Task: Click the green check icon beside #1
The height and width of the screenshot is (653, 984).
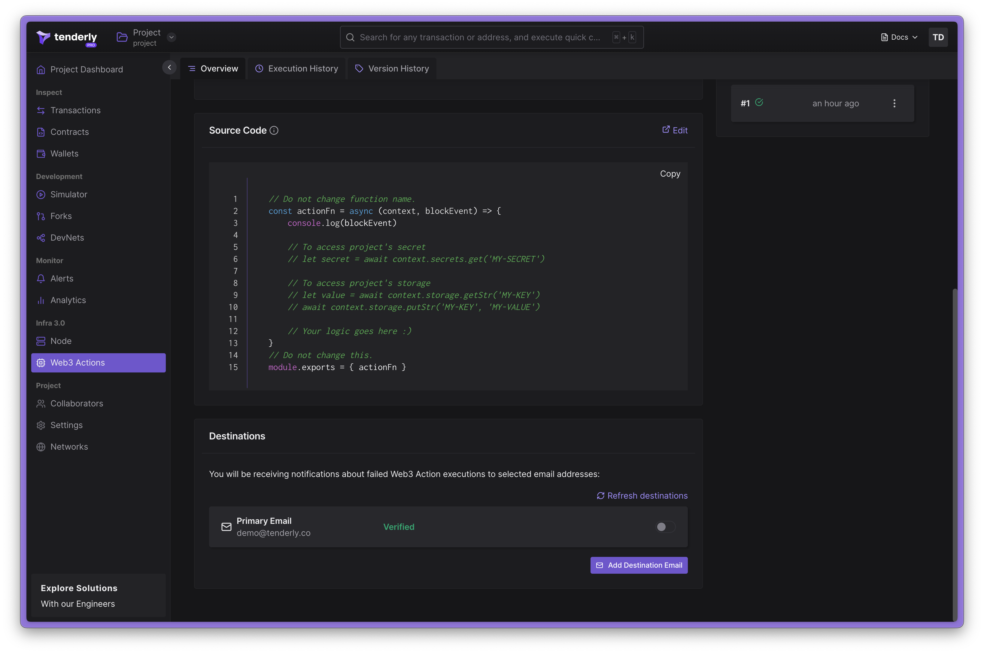Action: coord(759,102)
